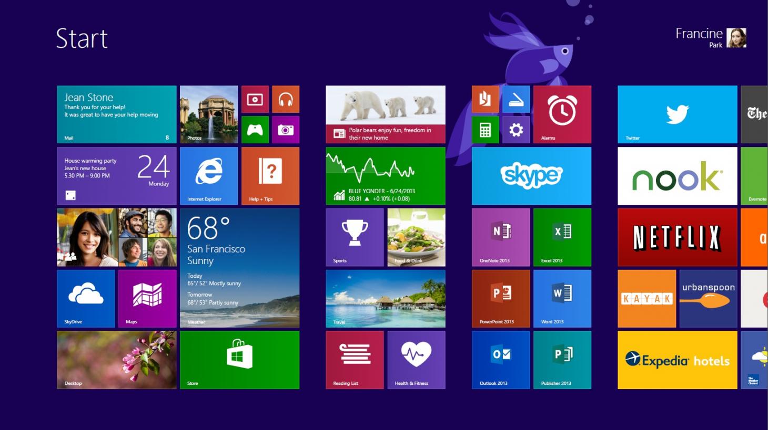Open the Camera app
The height and width of the screenshot is (430, 768).
(286, 129)
